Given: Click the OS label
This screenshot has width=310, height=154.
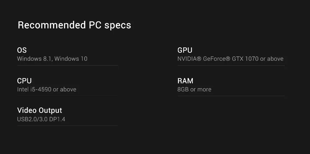Looking at the screenshot, I should tap(22, 50).
